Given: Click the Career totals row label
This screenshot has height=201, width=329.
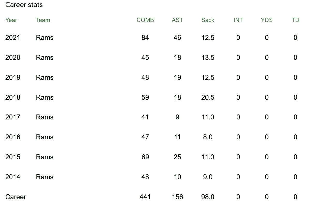Looking at the screenshot, I should [16, 197].
